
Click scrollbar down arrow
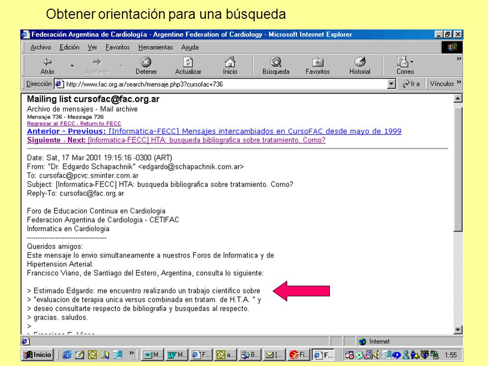coord(458,329)
